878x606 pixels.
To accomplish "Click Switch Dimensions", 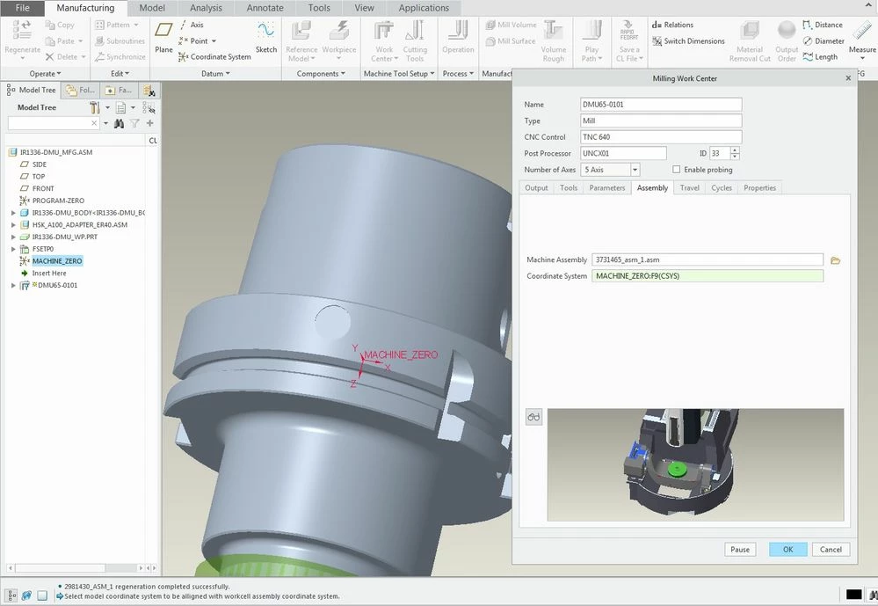I will 688,41.
